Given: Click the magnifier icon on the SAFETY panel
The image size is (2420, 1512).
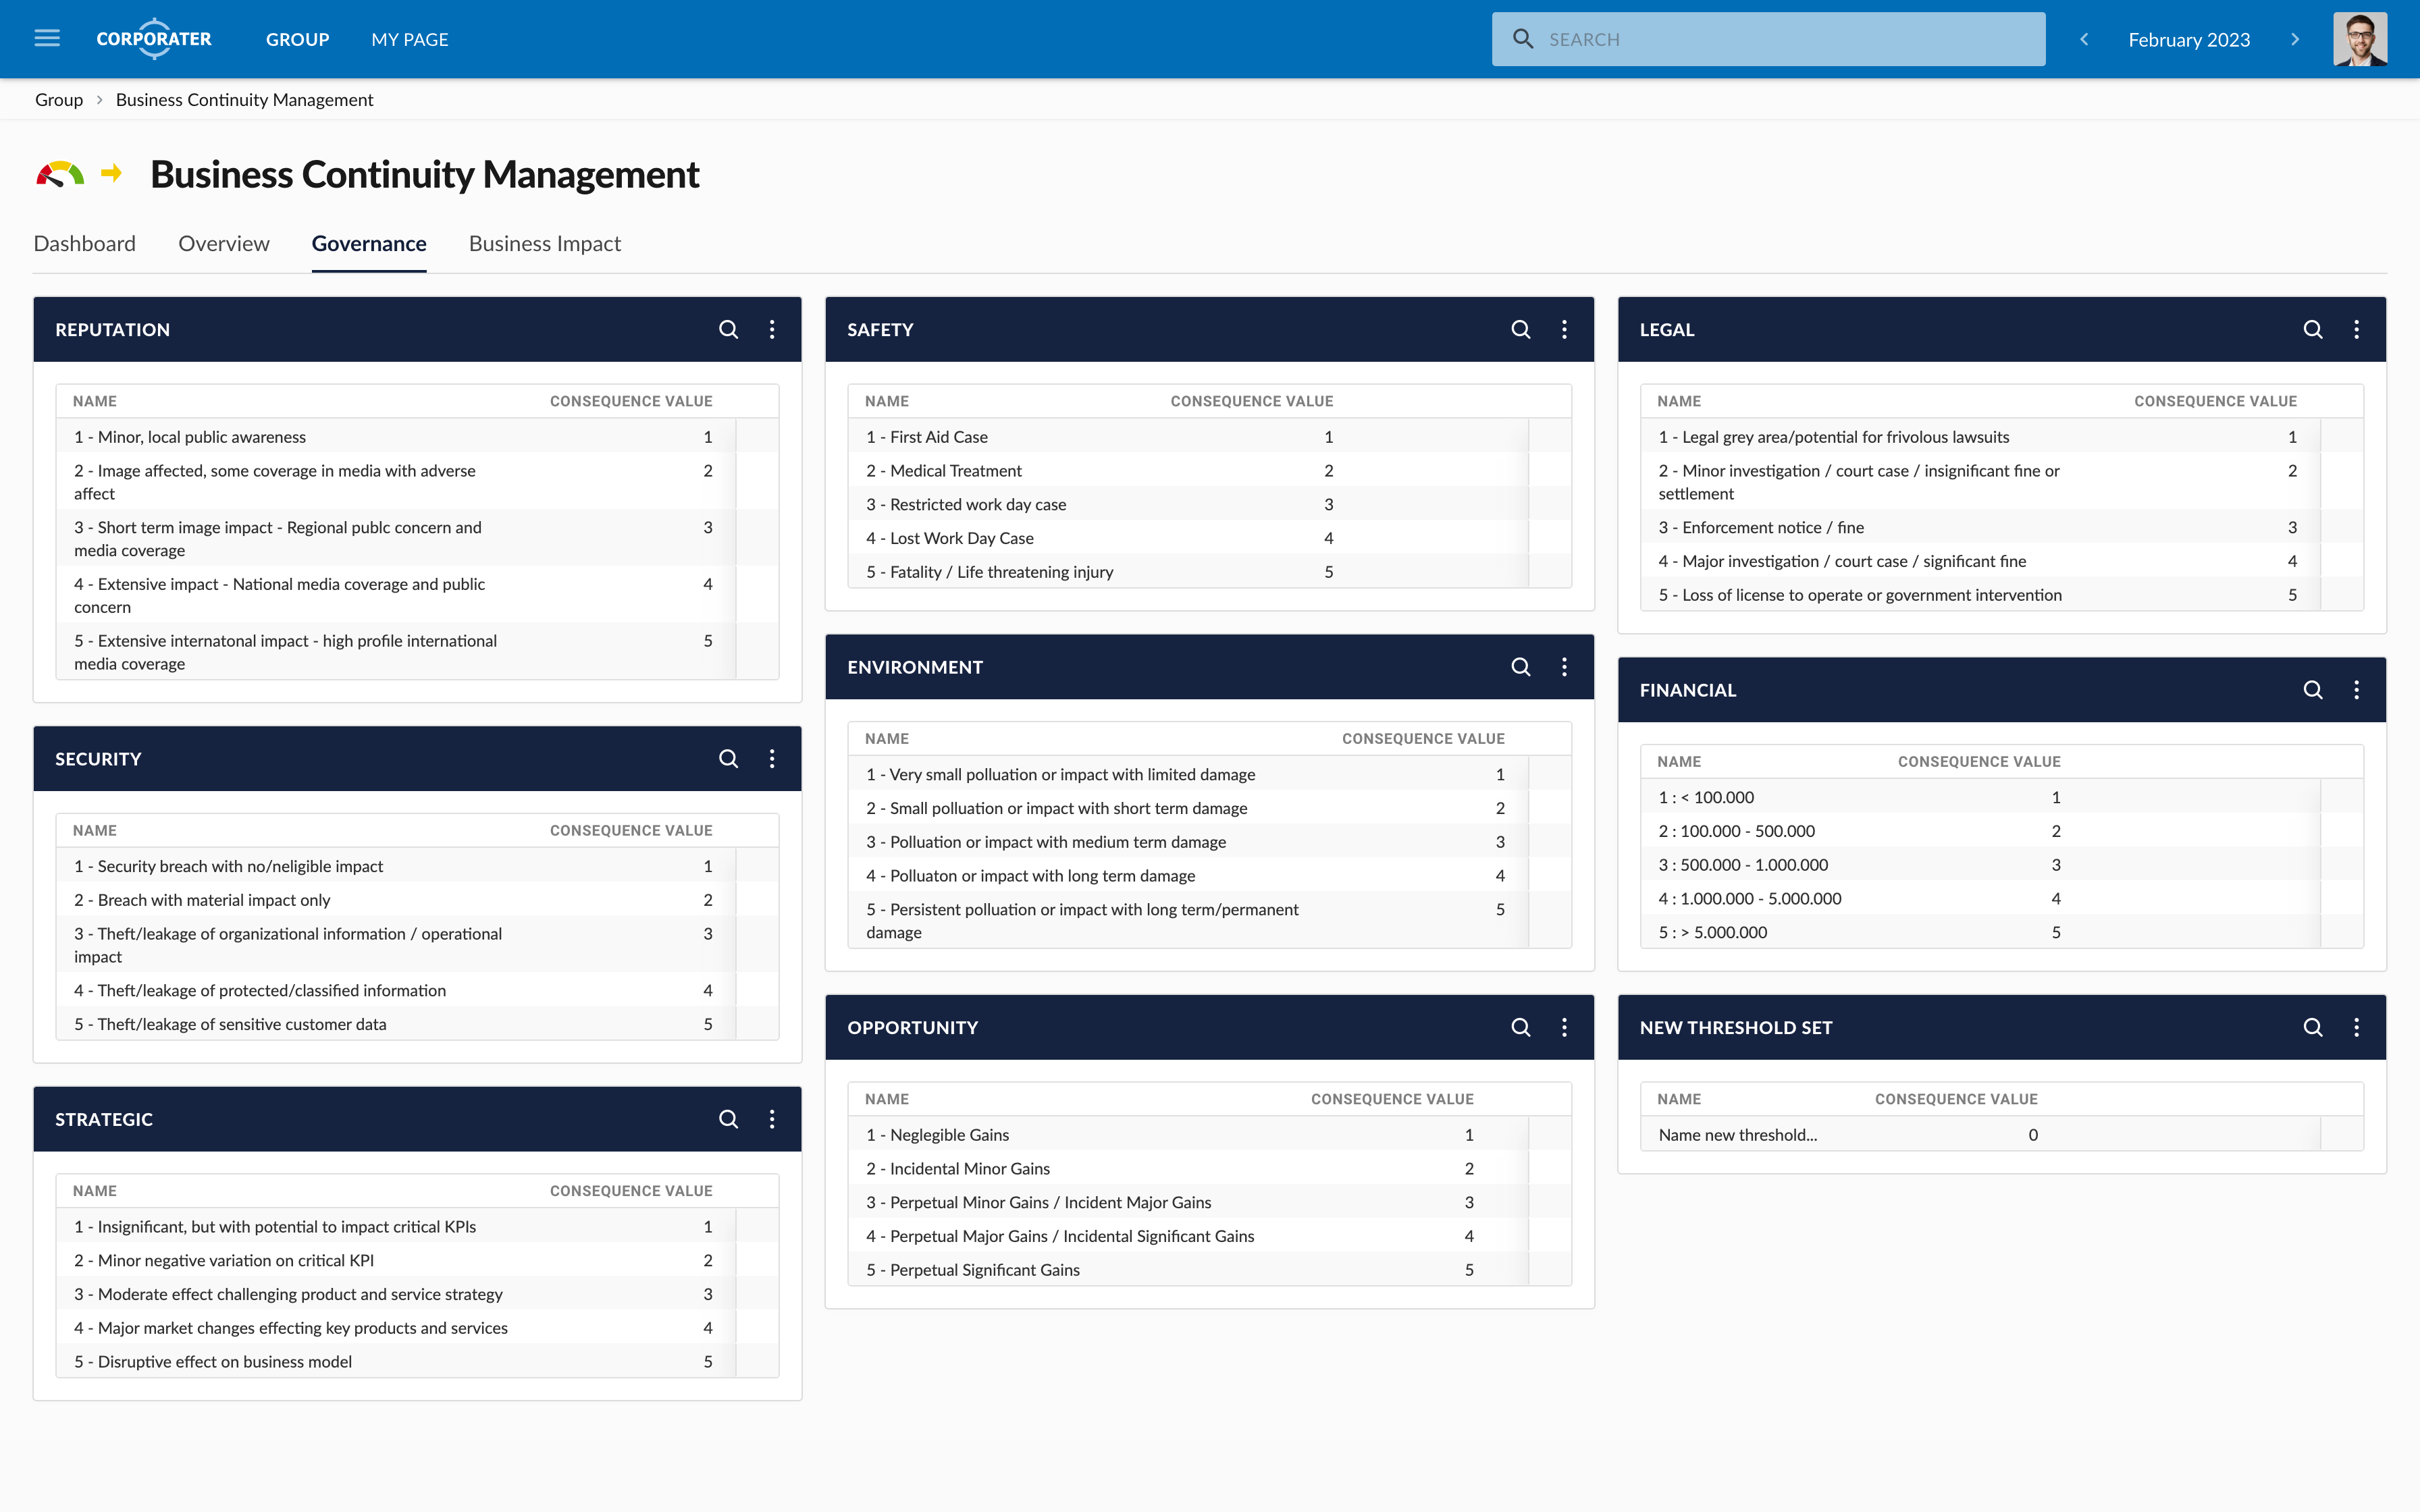Looking at the screenshot, I should point(1521,329).
